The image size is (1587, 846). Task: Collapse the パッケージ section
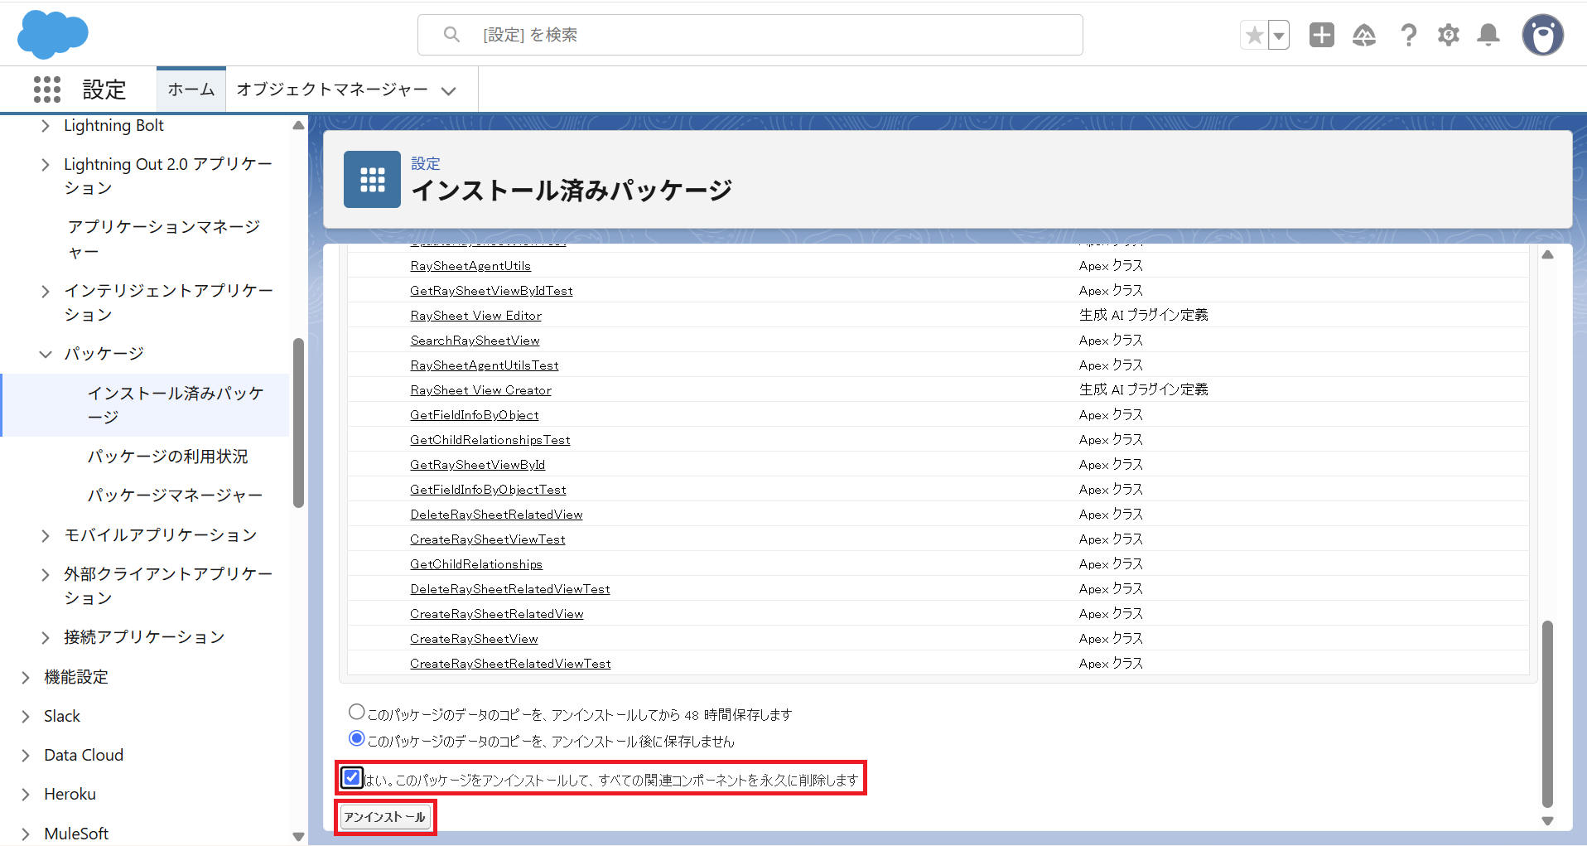click(x=46, y=355)
